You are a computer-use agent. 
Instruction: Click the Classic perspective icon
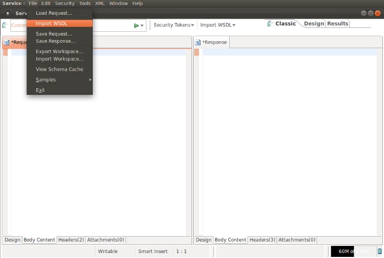[x=270, y=24]
